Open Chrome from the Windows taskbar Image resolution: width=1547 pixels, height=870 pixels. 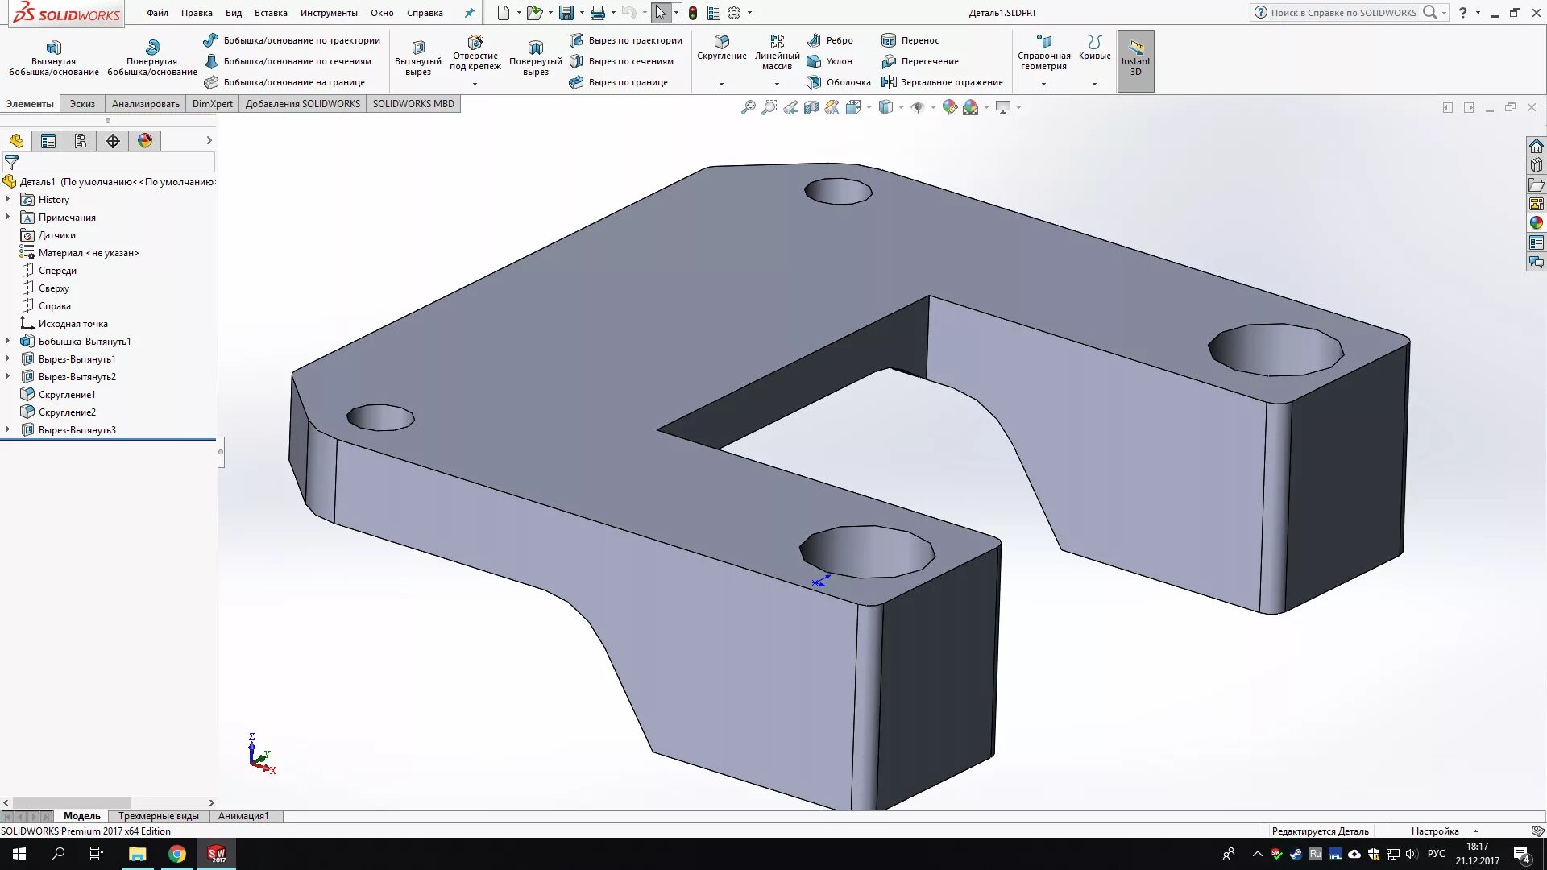pyautogui.click(x=177, y=854)
